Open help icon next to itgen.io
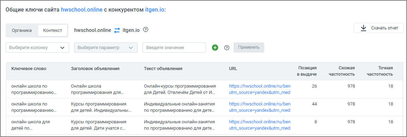Viewport: 407px width, 137px height. 146,30
